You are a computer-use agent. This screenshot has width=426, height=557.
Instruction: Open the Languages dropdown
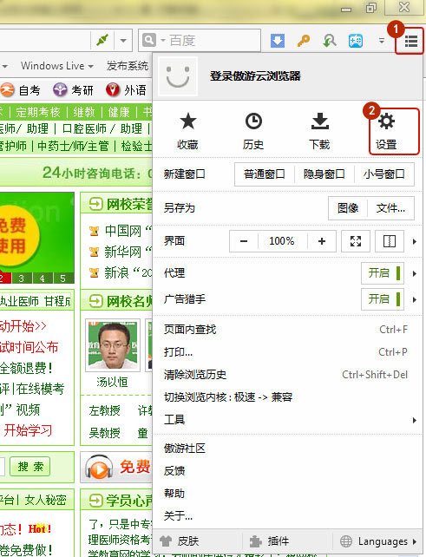pos(378,541)
